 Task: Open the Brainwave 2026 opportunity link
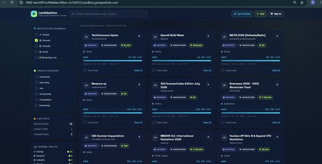[x=276, y=123]
